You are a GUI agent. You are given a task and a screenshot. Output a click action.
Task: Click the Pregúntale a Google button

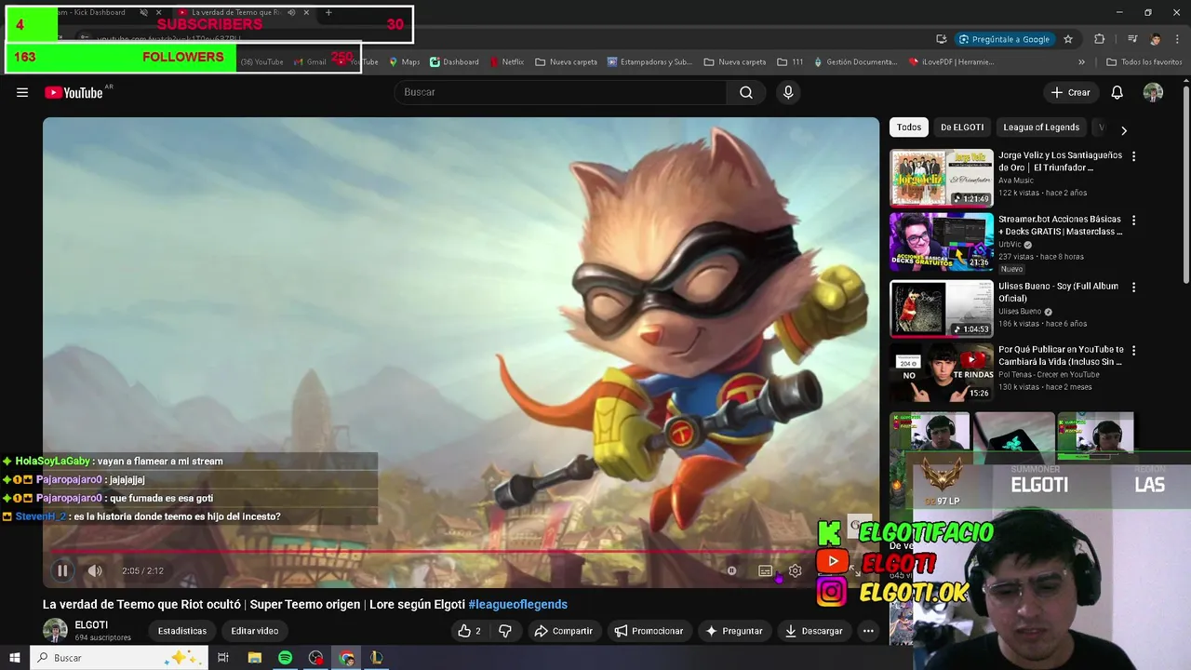pyautogui.click(x=1006, y=39)
